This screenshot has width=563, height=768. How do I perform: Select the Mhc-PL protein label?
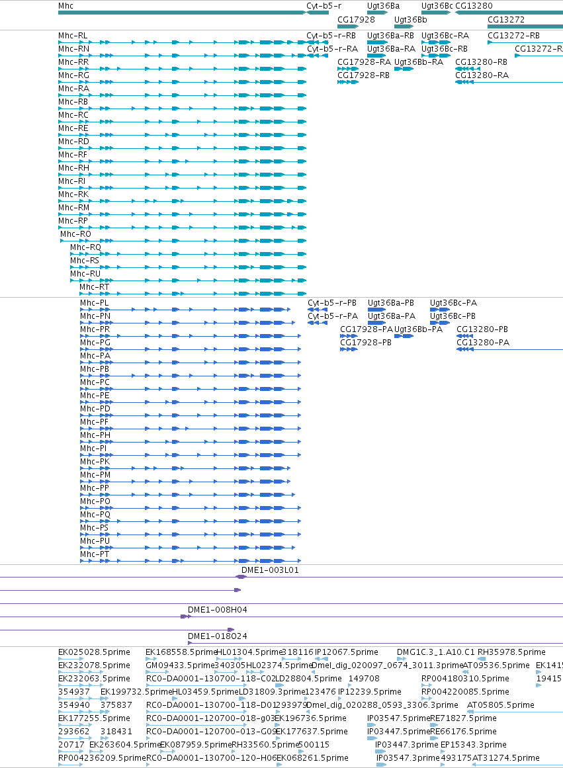95,303
